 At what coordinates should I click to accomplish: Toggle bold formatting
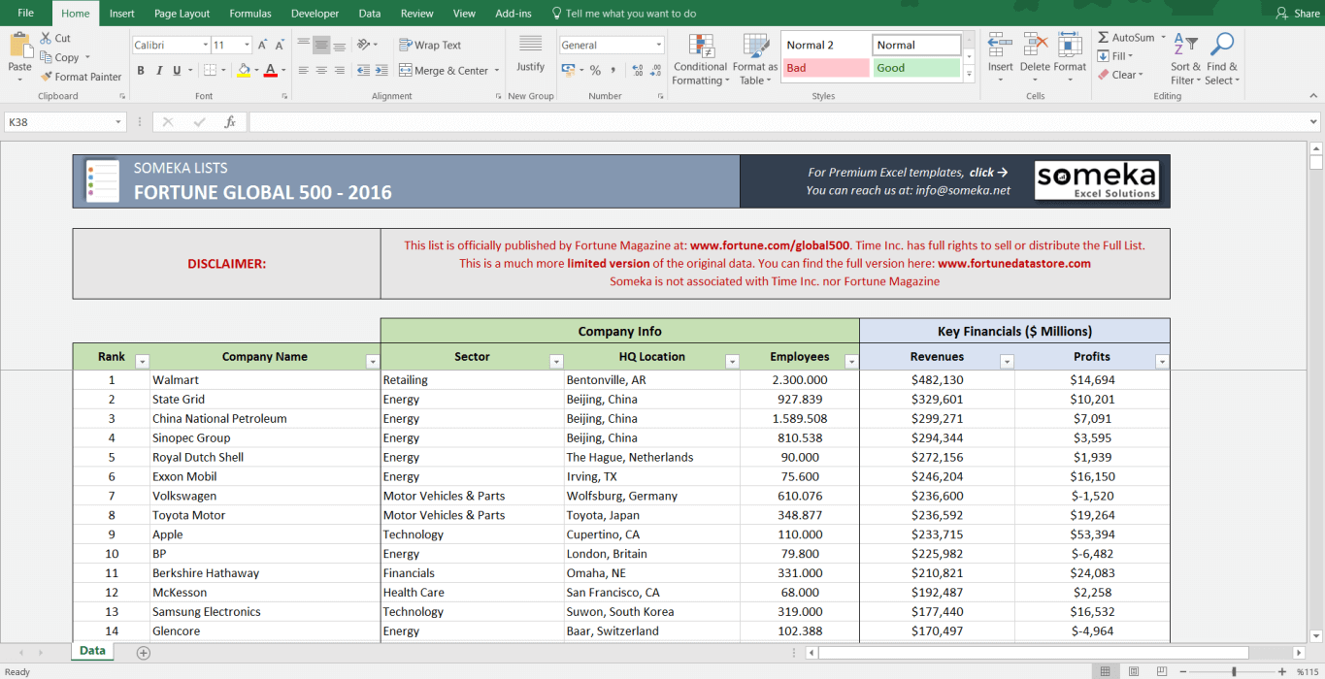141,71
